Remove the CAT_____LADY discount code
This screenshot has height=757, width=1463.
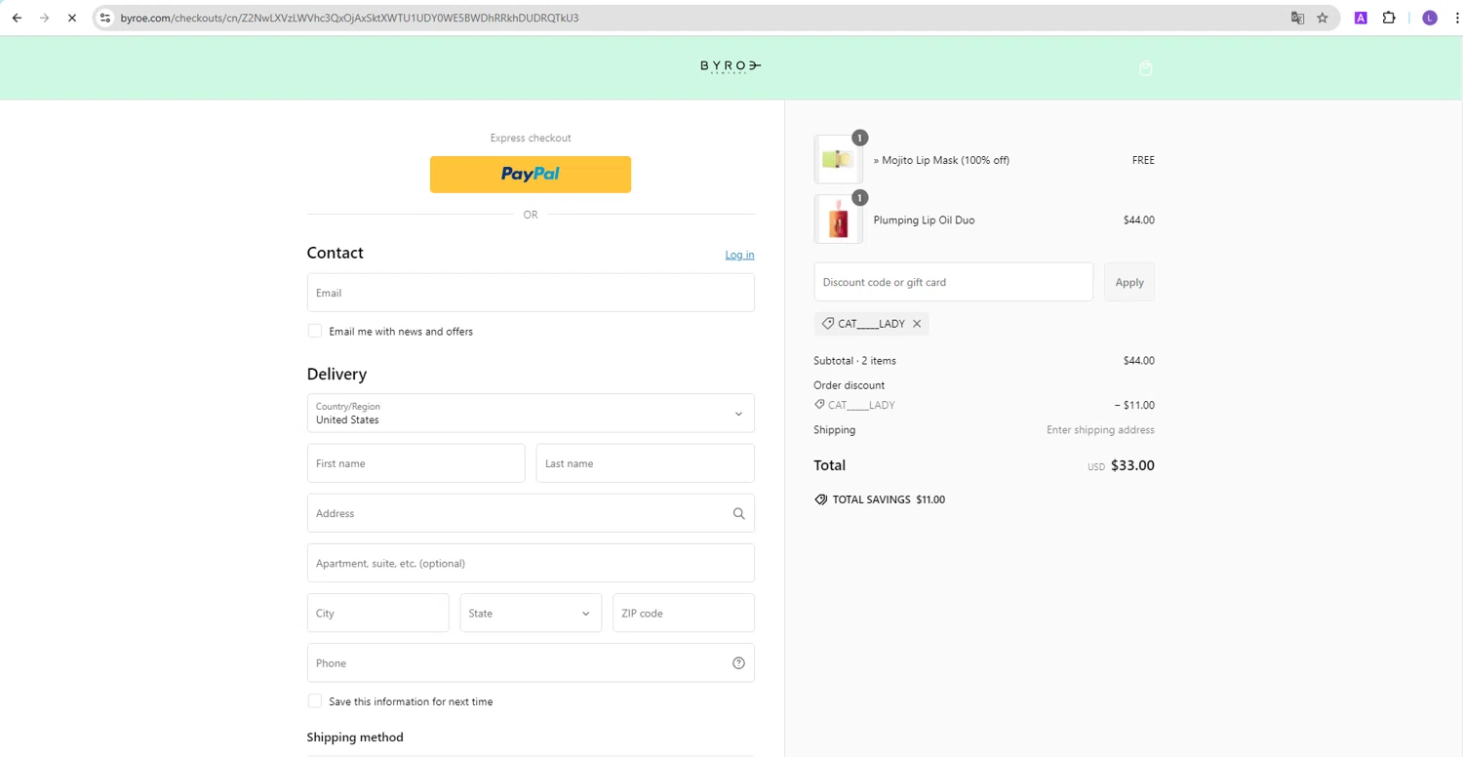917,324
